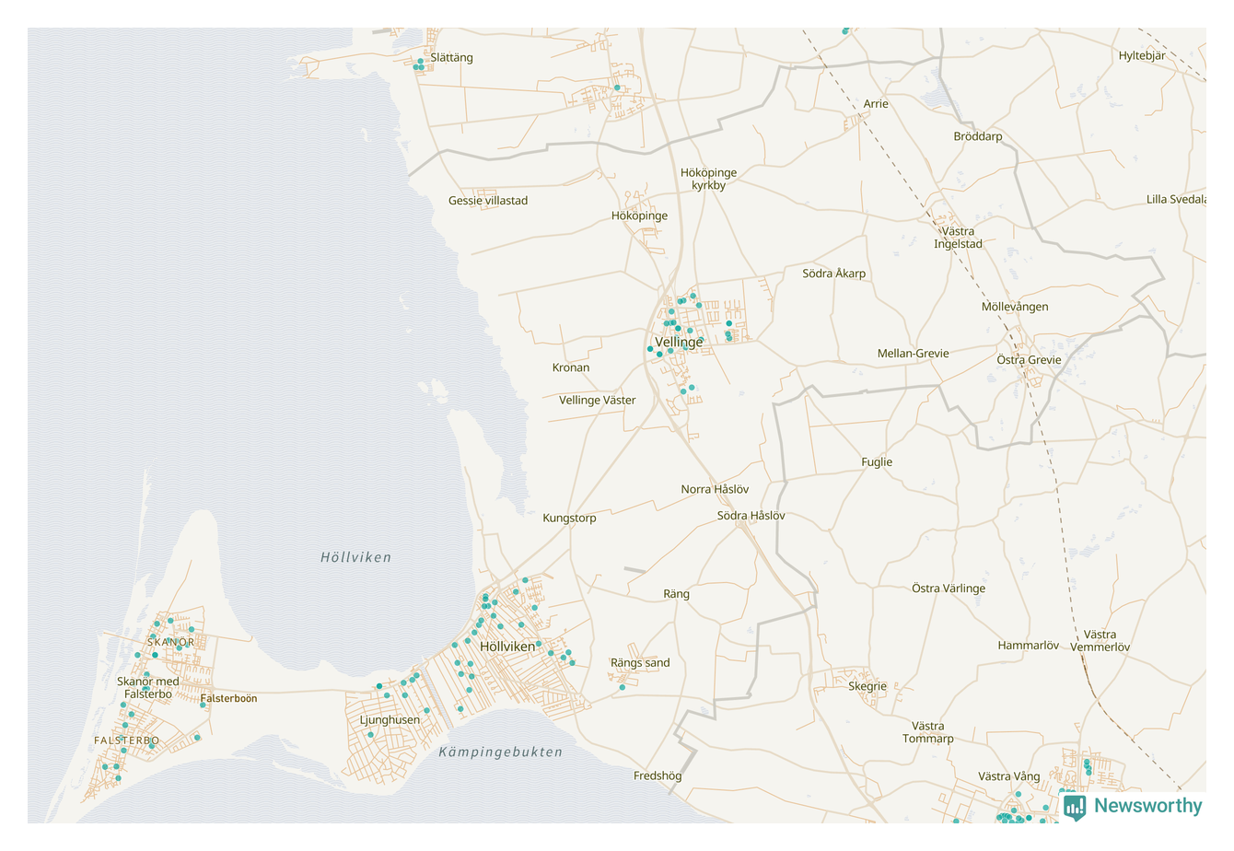Select the Västra Vång label
This screenshot has width=1234, height=851.
(x=1008, y=776)
